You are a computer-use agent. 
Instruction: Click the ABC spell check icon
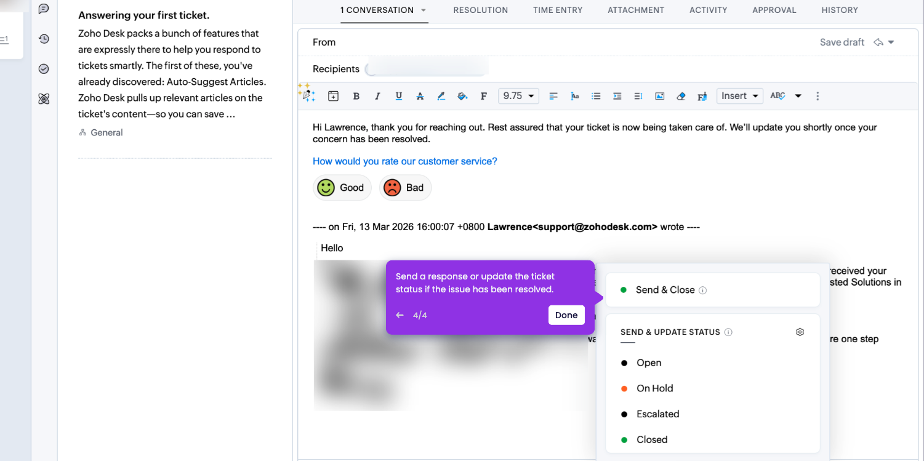click(777, 96)
